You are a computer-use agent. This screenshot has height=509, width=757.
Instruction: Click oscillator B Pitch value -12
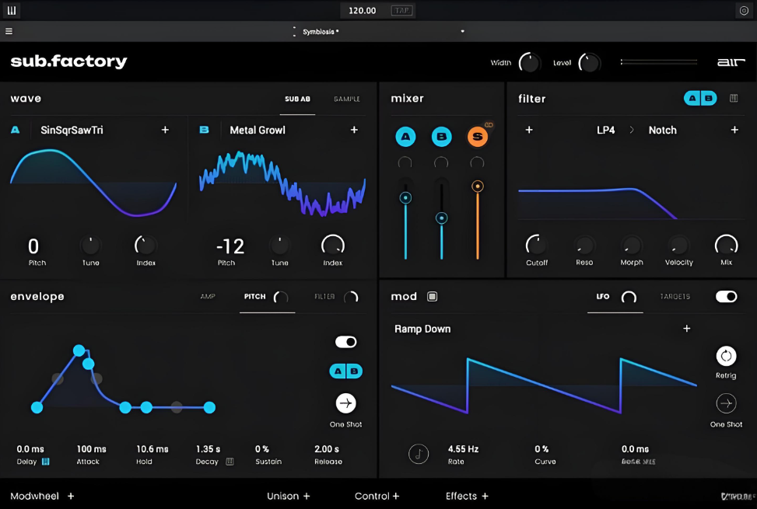(230, 246)
